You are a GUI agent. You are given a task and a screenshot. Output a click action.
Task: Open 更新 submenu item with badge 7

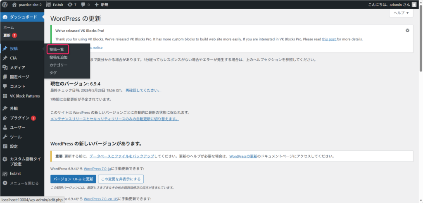[x=10, y=36]
